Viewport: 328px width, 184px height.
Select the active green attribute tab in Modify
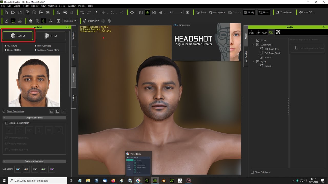[x=271, y=32]
